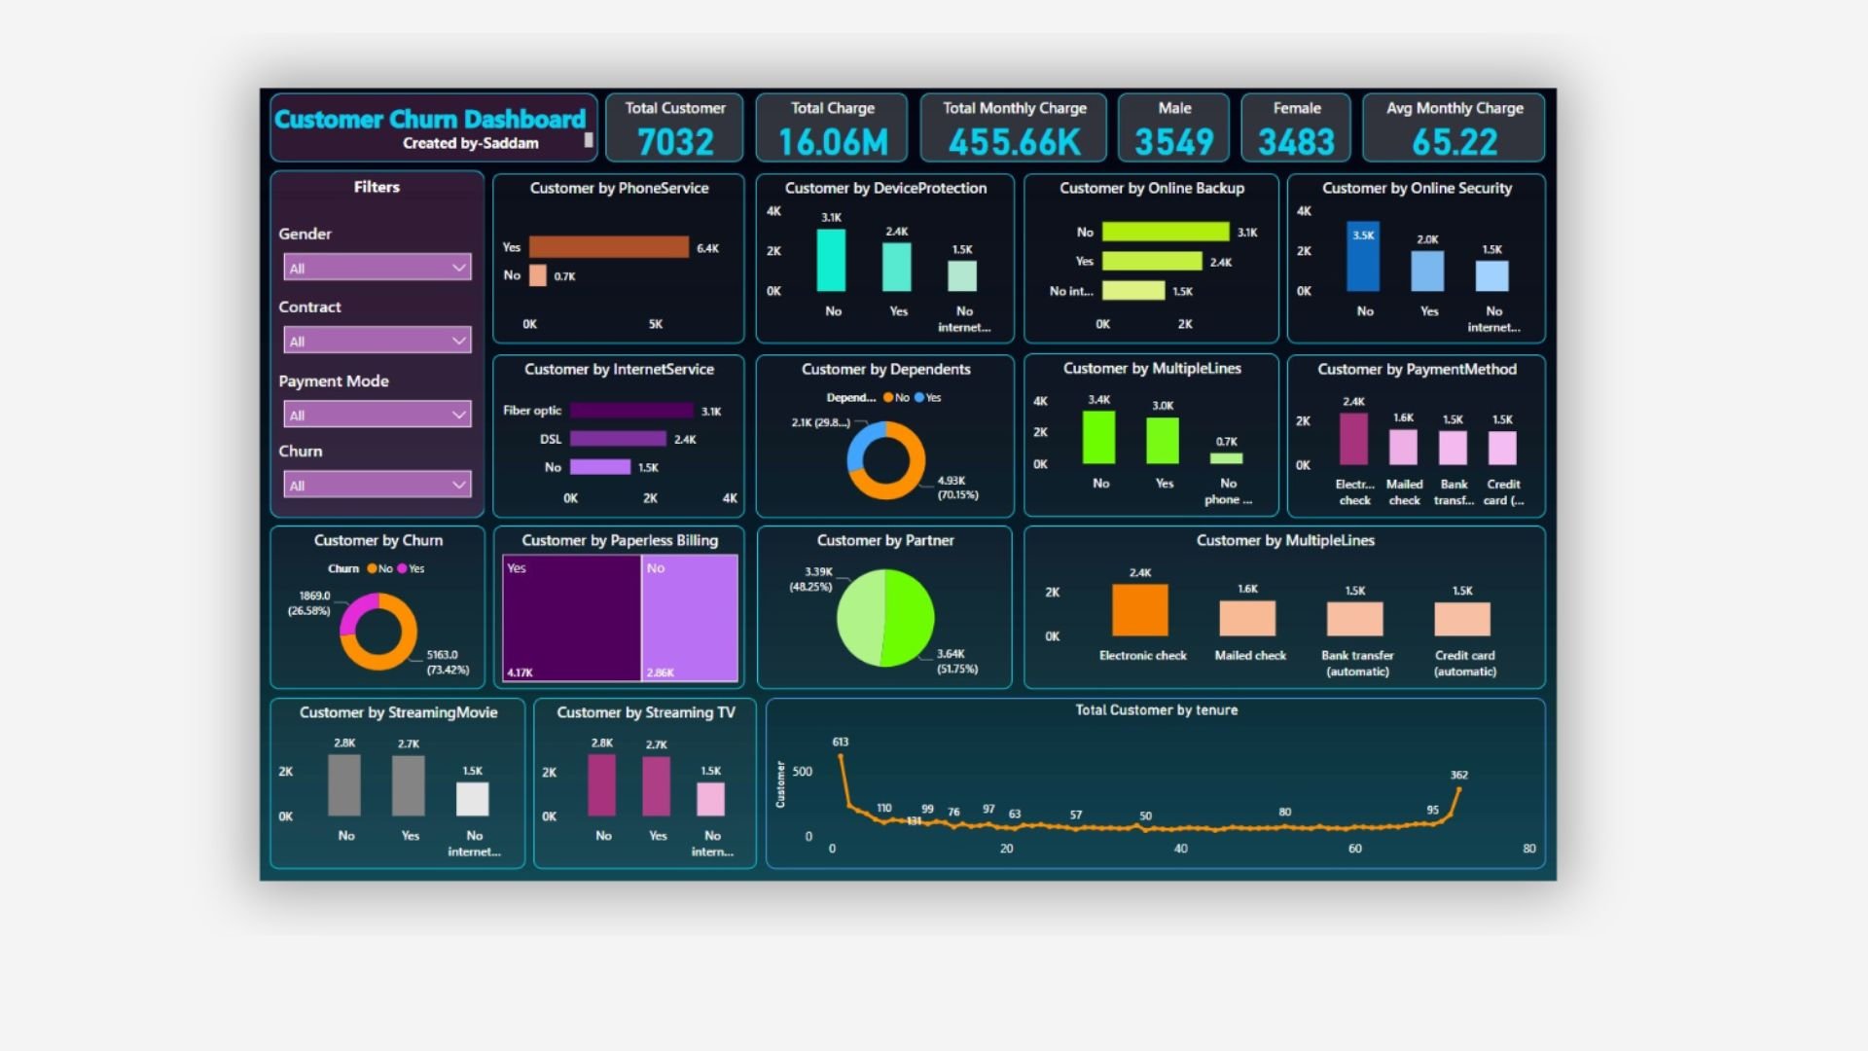This screenshot has width=1868, height=1051.
Task: Click the Fiber optic bar in InternetService
Action: click(631, 411)
